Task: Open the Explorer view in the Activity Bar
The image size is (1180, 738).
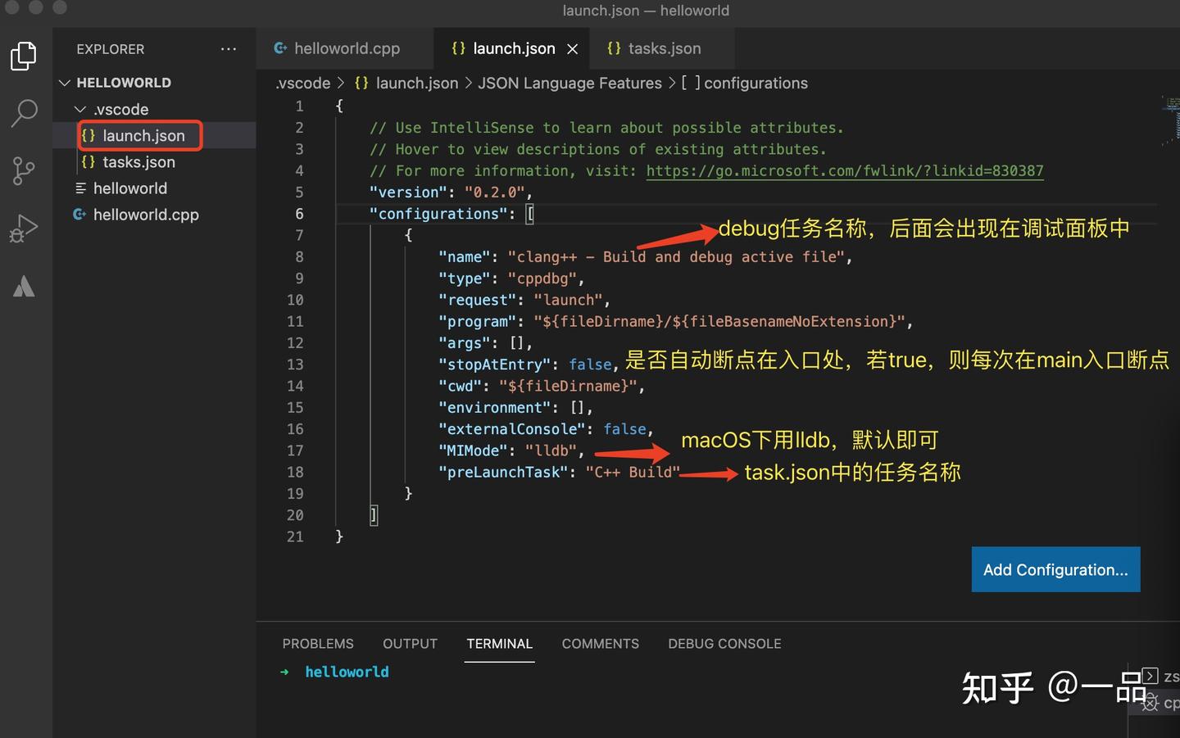Action: [23, 56]
